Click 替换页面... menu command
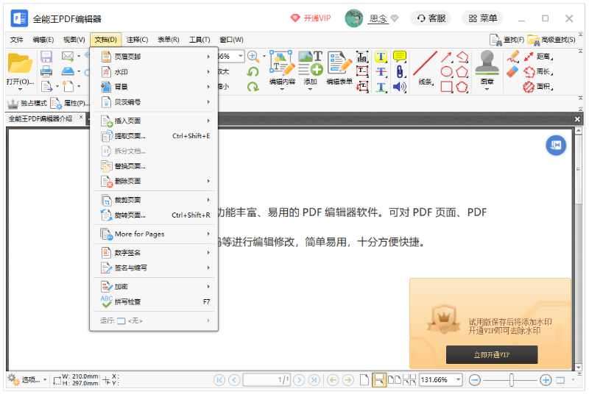The width and height of the screenshot is (589, 394). pyautogui.click(x=154, y=166)
